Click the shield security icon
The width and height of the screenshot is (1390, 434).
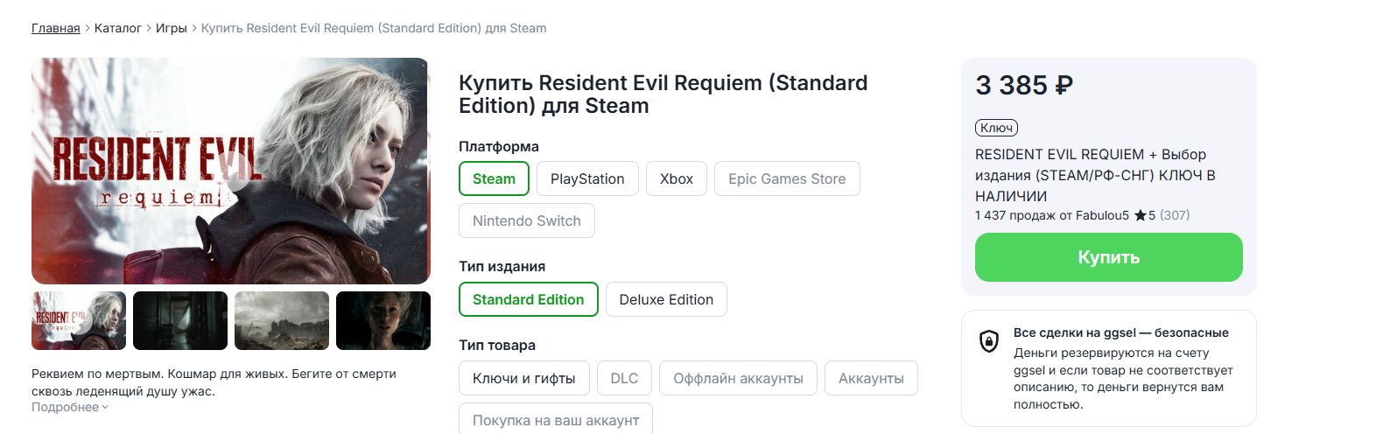(988, 341)
